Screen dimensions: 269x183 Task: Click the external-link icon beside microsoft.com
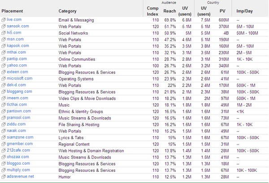click(x=4, y=79)
